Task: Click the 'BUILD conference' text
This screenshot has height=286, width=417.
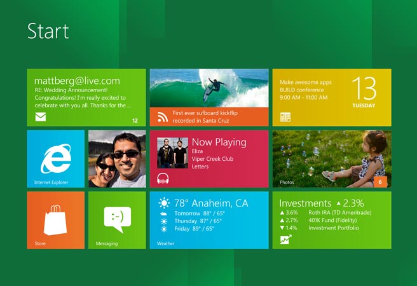Action: tap(301, 90)
